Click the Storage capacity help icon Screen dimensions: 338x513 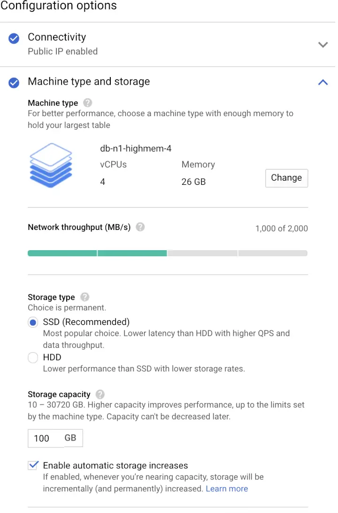point(100,395)
